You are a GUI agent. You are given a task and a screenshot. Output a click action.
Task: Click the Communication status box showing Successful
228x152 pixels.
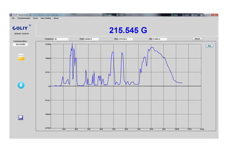[x=21, y=44]
